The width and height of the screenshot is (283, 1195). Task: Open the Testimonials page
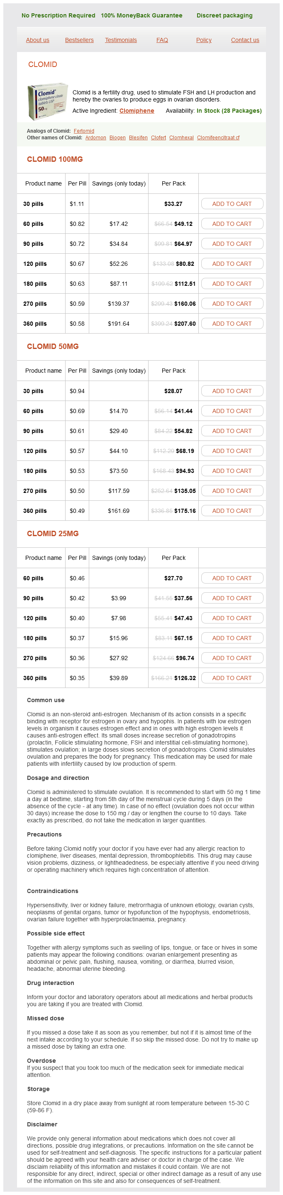click(120, 40)
